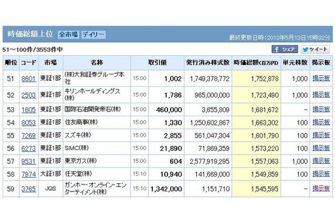Click company name 住友商事(株)

click(81, 122)
